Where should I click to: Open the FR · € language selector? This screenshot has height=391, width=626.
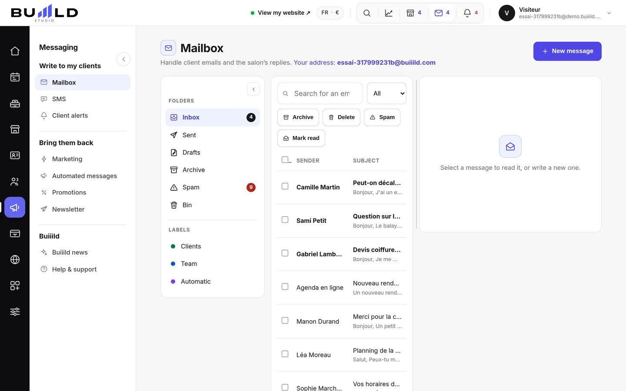330,13
